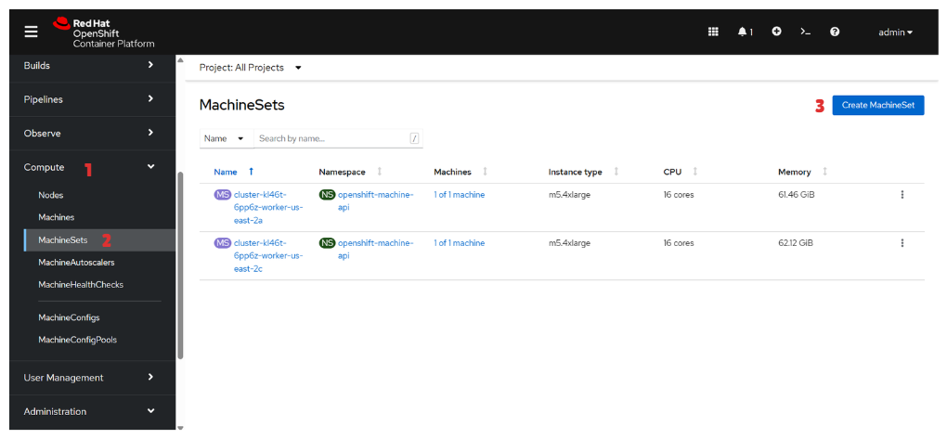Open the admin user dropdown
947x439 pixels.
point(895,32)
